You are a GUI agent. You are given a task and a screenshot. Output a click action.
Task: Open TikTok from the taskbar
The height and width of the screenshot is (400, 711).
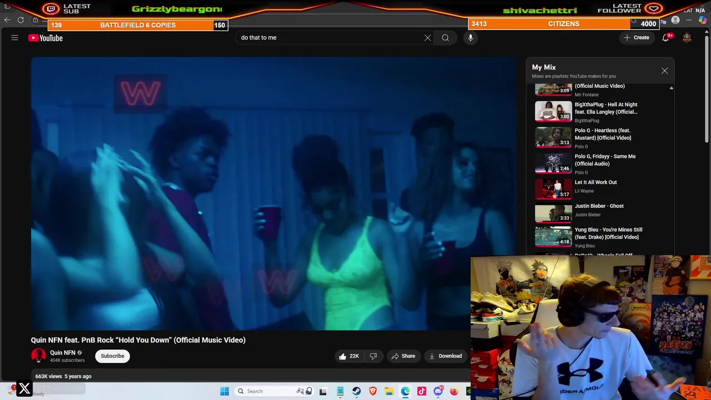(422, 391)
